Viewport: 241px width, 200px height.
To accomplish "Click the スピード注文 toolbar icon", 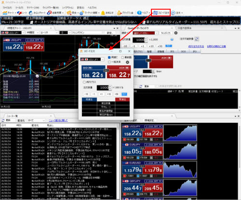I will 161,13.
